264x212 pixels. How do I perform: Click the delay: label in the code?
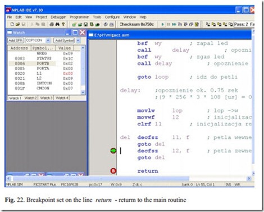coord(130,91)
